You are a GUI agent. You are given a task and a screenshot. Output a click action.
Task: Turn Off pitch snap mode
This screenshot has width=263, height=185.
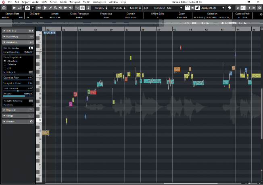click(5, 68)
